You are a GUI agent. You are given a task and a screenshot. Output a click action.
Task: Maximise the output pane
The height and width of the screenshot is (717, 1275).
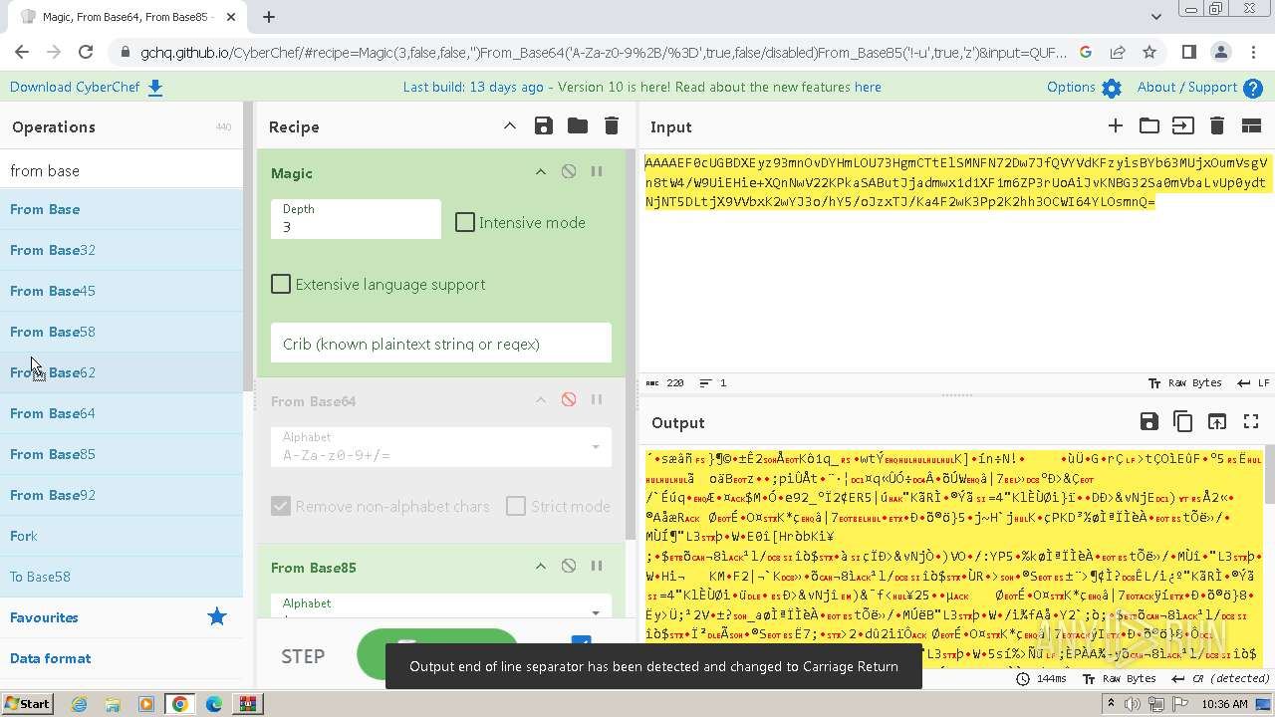[x=1251, y=421]
